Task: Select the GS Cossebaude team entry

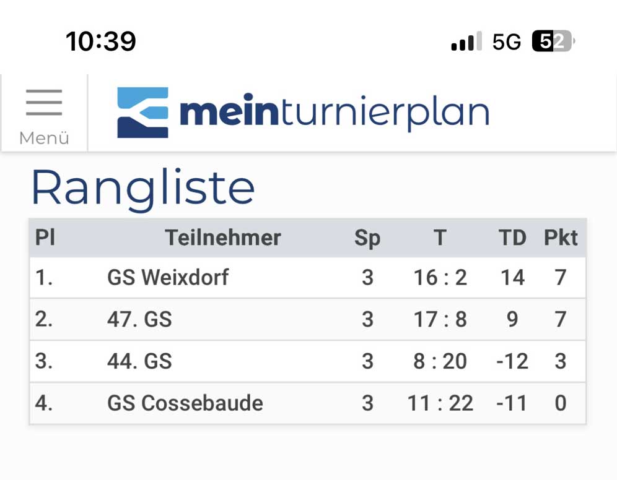Action: (185, 403)
